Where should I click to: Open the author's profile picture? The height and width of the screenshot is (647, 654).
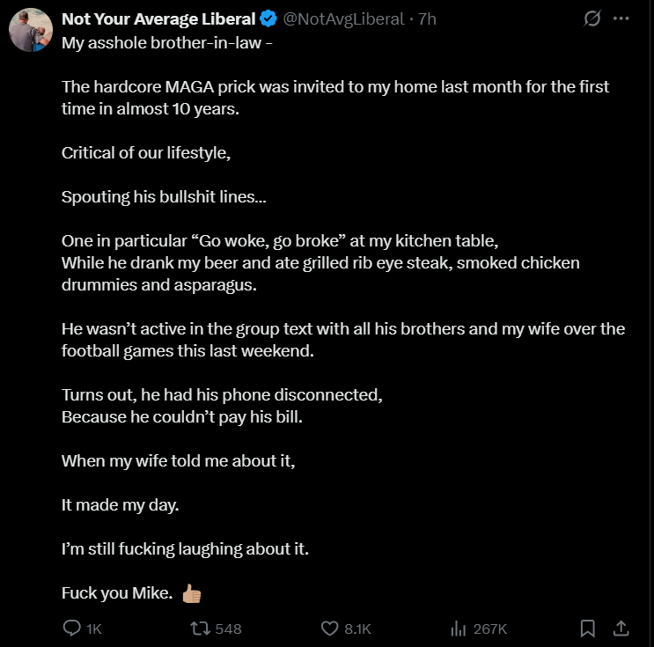pos(30,30)
